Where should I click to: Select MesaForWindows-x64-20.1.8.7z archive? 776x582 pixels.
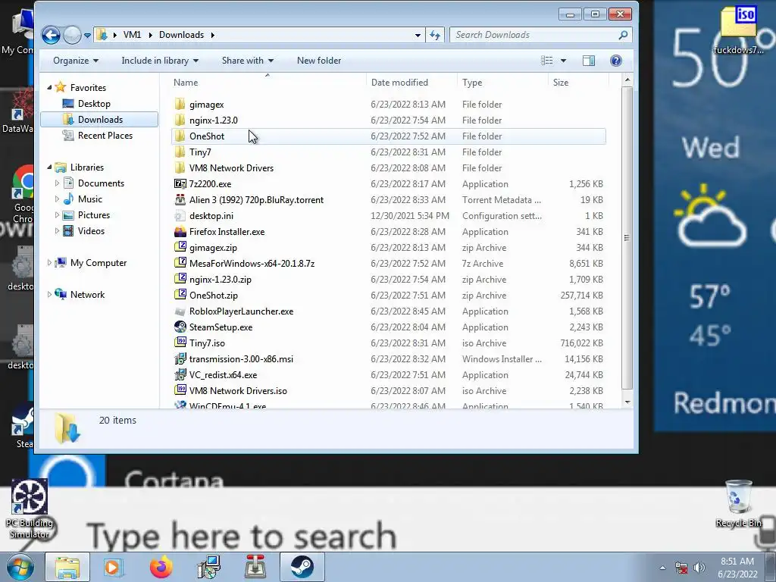(x=388, y=263)
